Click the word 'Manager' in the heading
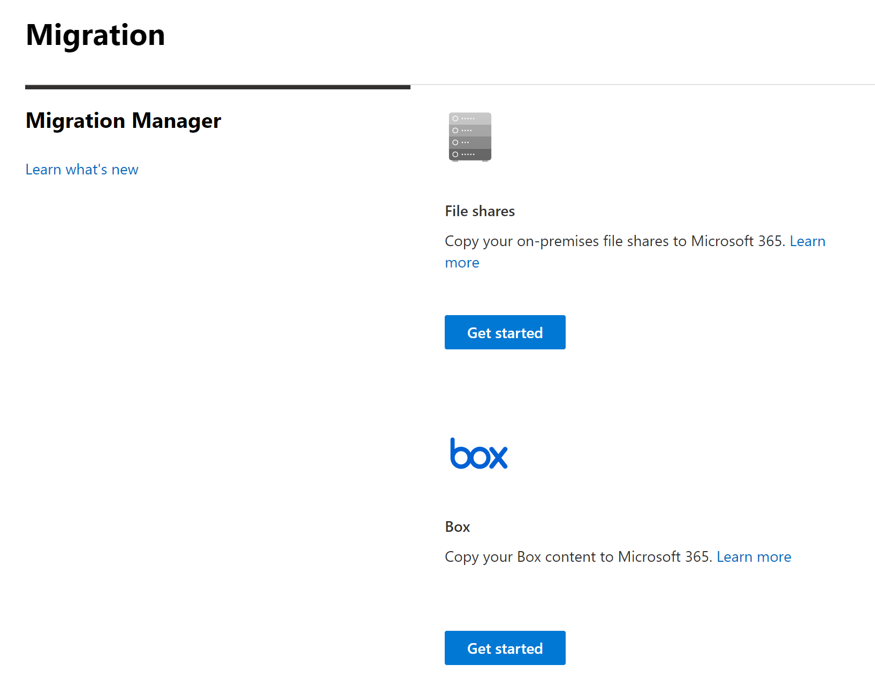 point(176,121)
